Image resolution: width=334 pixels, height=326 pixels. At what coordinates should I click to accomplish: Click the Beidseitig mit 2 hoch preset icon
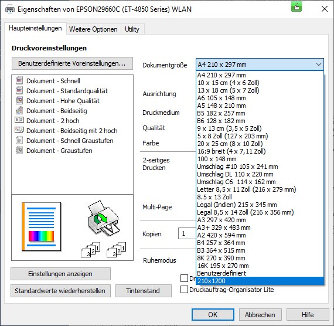point(19,130)
